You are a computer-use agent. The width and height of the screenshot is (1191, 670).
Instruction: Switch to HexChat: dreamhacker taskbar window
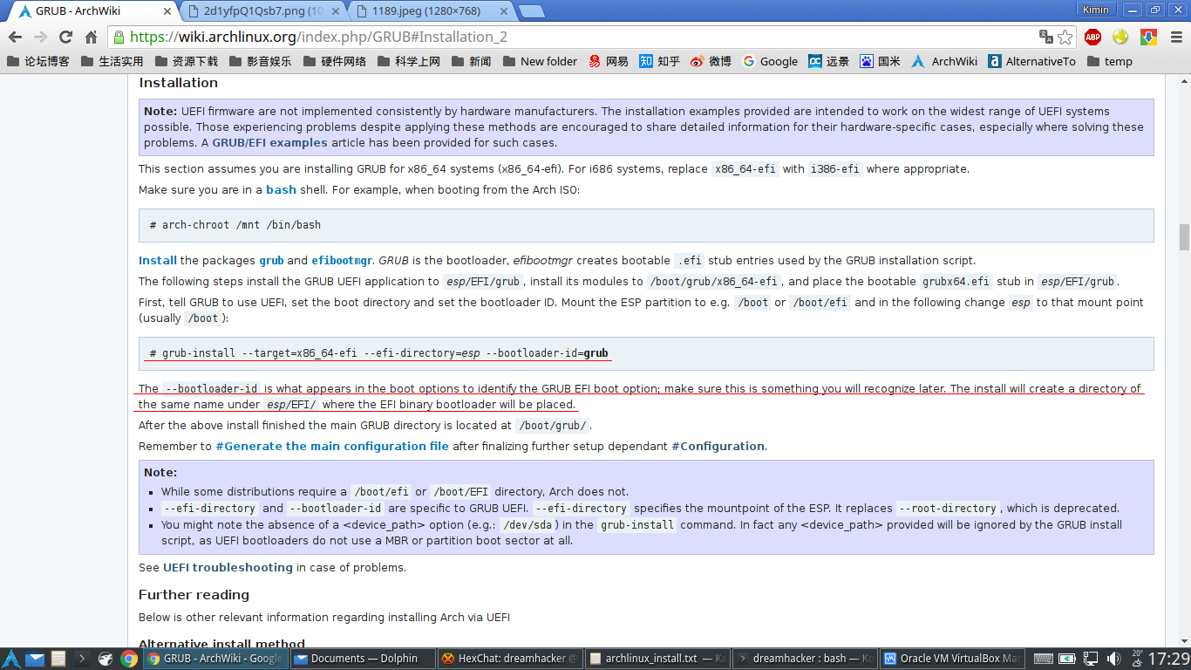tap(509, 659)
